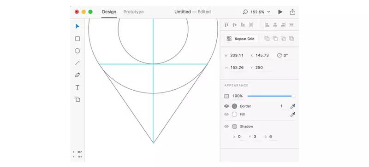369x167 pixels.
Task: Switch to the Prototype tab
Action: [134, 12]
